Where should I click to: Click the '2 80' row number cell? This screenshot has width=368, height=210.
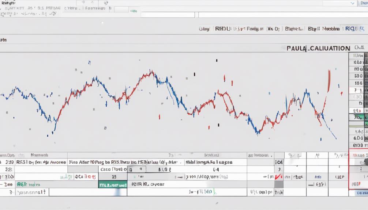pos(8,162)
